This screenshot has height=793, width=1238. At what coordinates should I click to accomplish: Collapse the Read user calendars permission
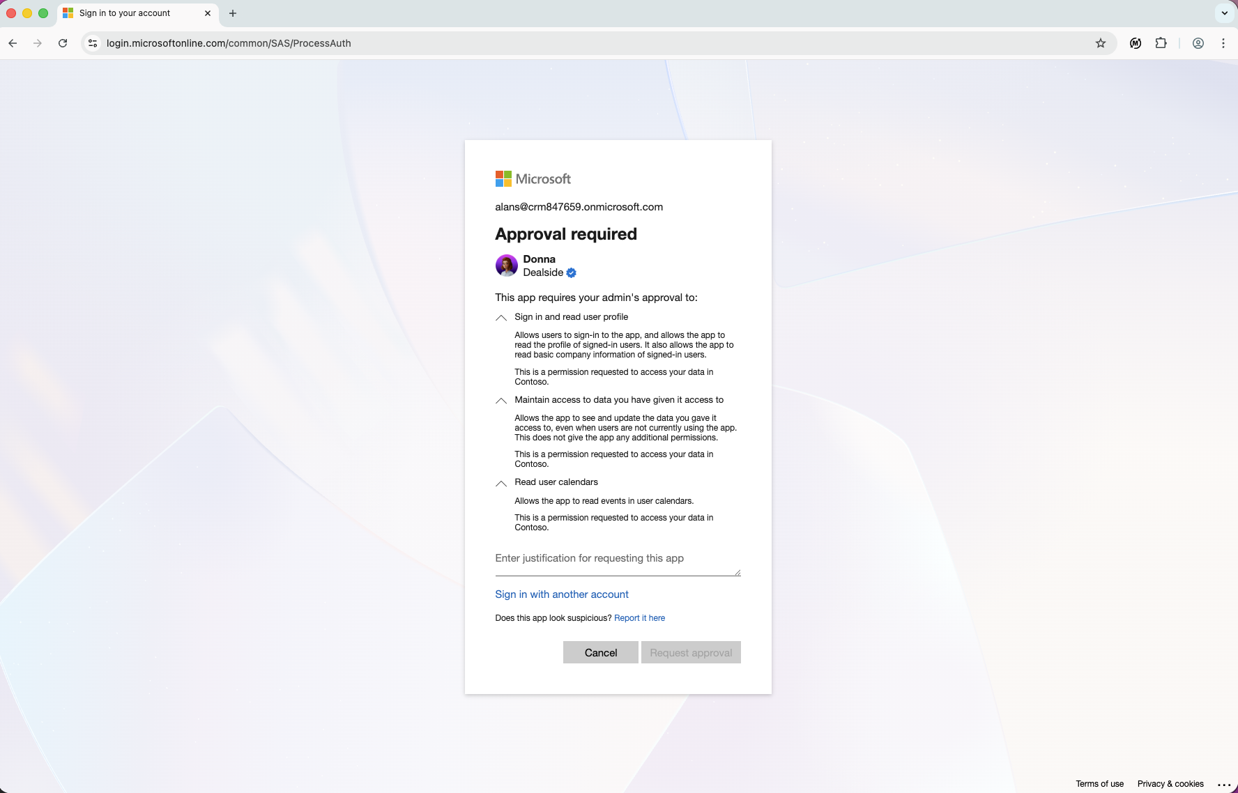501,483
